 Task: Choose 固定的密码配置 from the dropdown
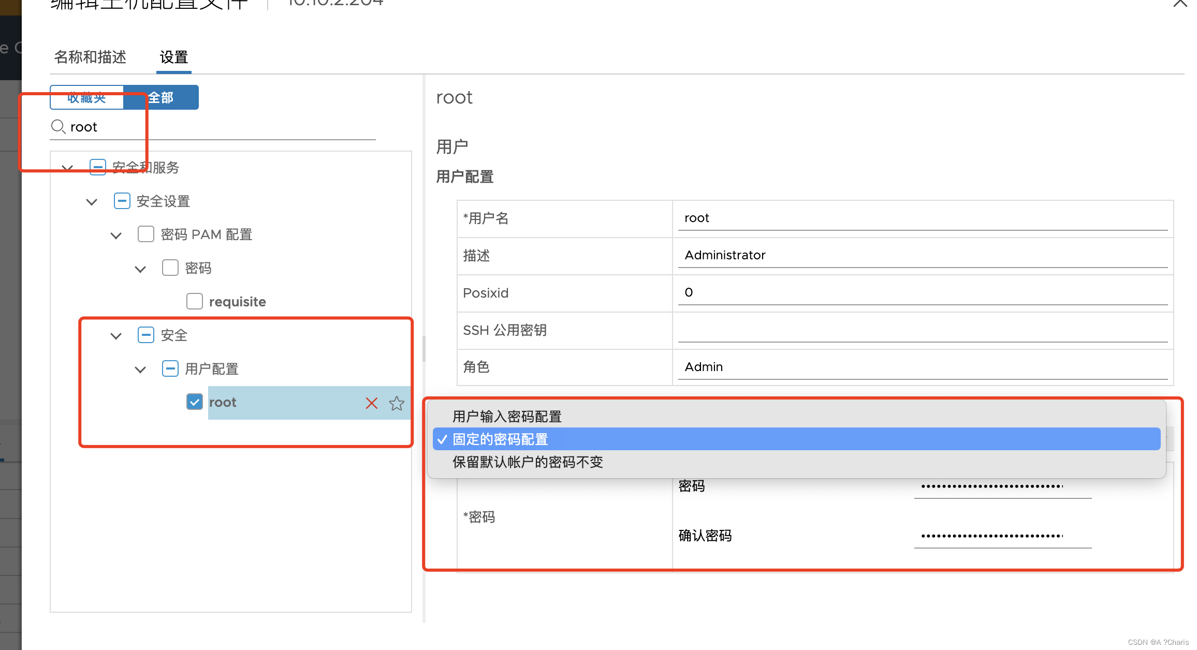(500, 439)
